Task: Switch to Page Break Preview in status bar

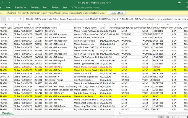Action: coord(174,117)
